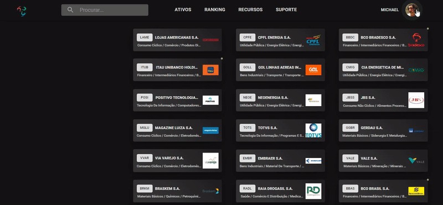Click the Via Varejo logo
Image resolution: width=443 pixels, height=205 pixels.
[x=210, y=160]
